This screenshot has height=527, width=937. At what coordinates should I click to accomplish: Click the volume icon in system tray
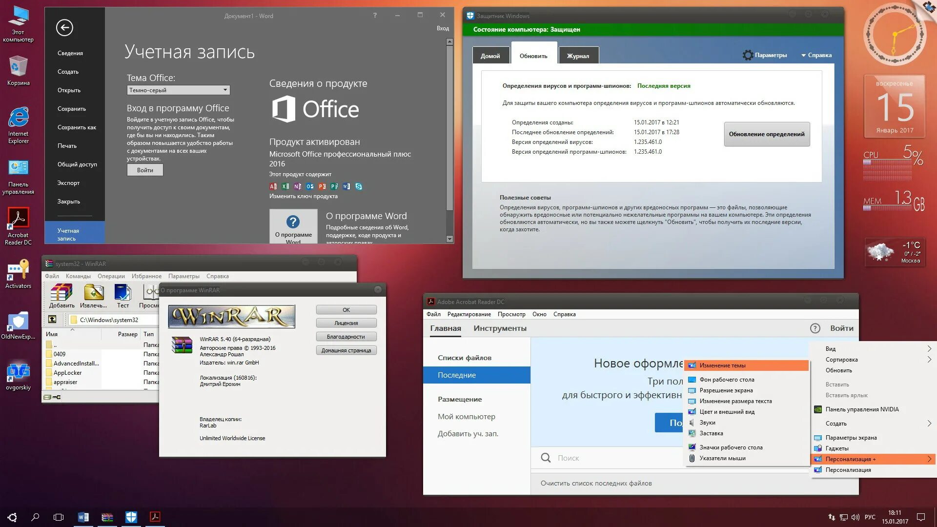pos(855,517)
